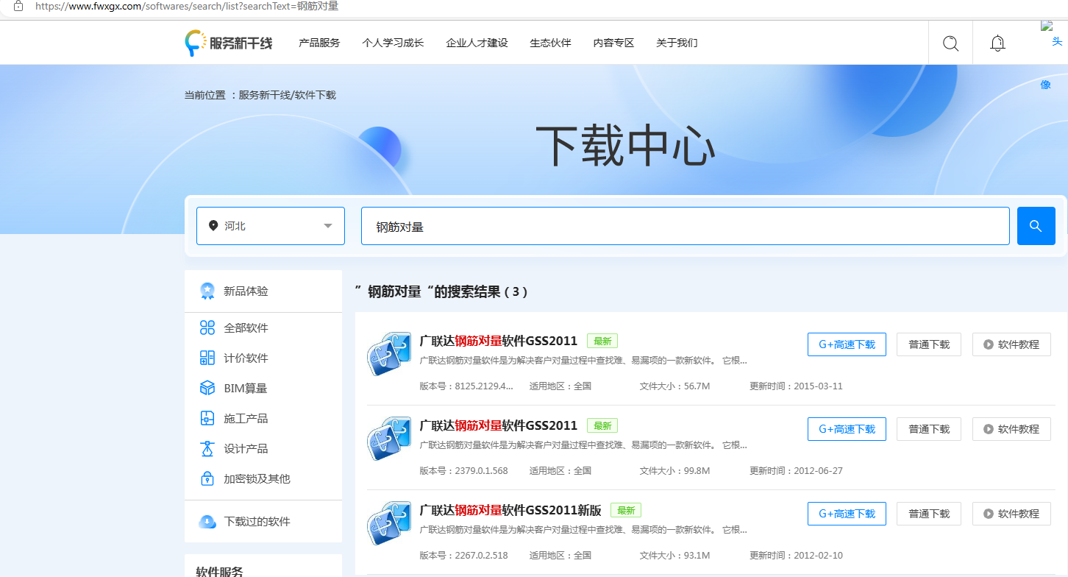1068x577 pixels.
Task: Click the 下载中心 banner title
Action: tap(625, 146)
